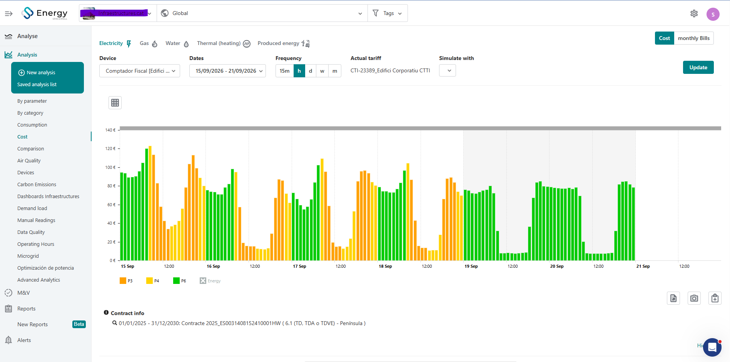Click the camera snapshot icon
The width and height of the screenshot is (730, 362).
pyautogui.click(x=694, y=298)
